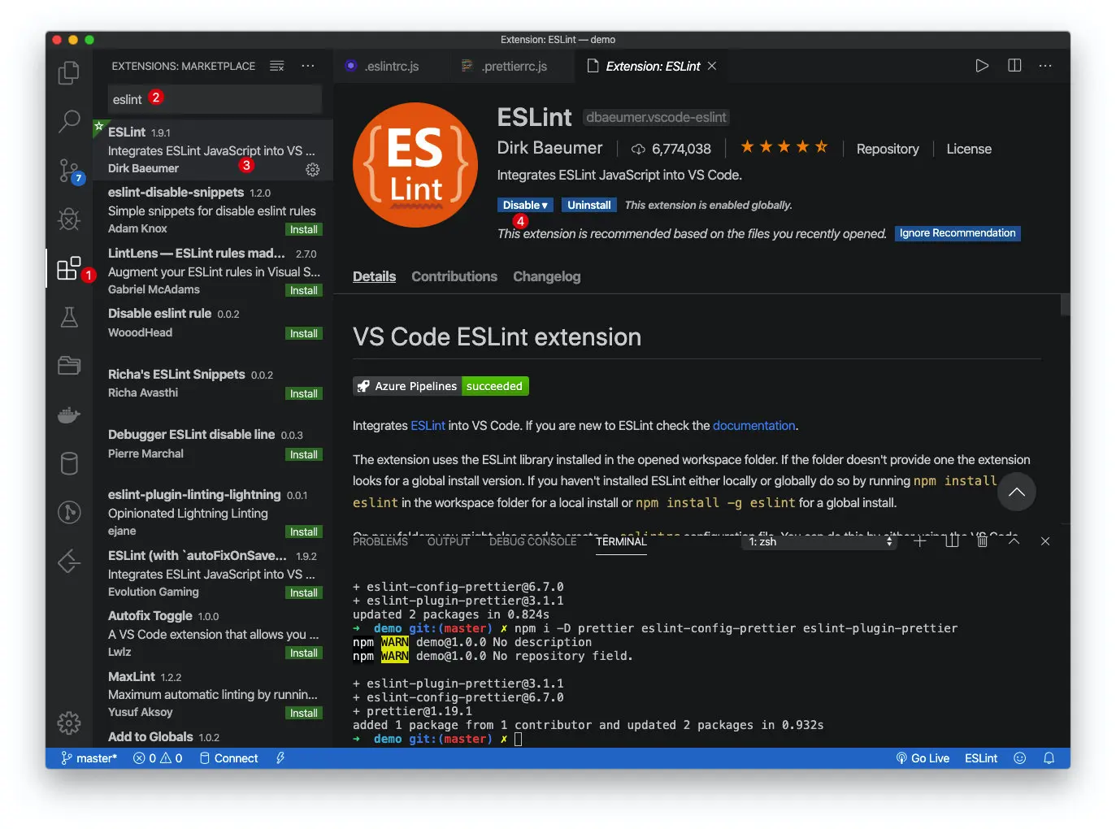Install Richa's ESLint Snippets
The image size is (1116, 829).
304,394
